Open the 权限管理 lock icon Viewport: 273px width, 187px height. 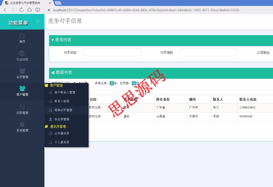(x=22, y=107)
